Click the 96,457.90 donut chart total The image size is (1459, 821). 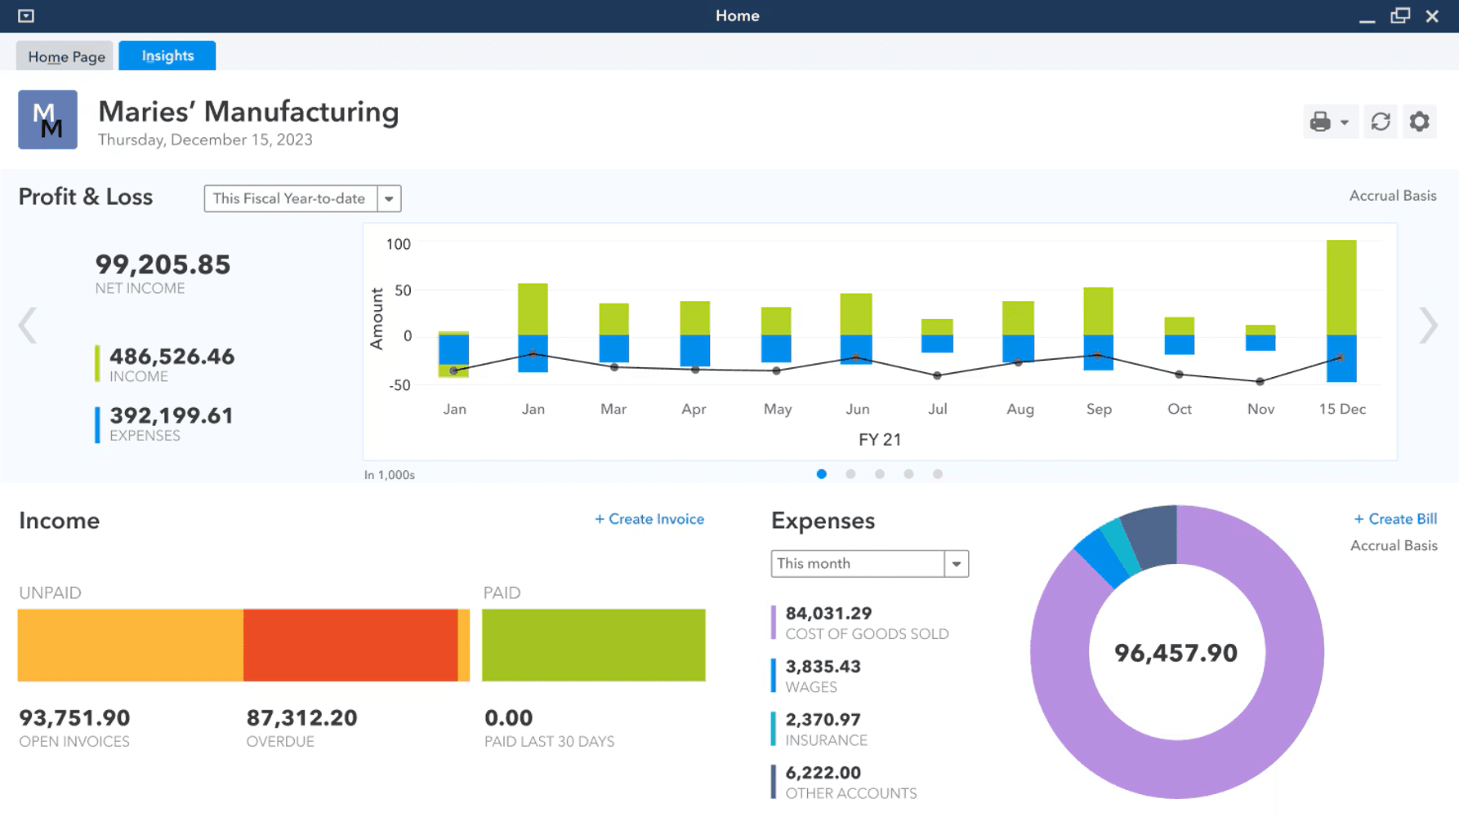coord(1176,653)
